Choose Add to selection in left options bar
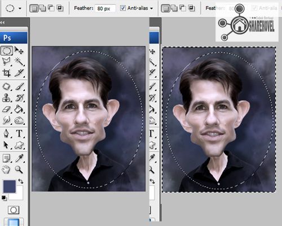 click(43, 8)
